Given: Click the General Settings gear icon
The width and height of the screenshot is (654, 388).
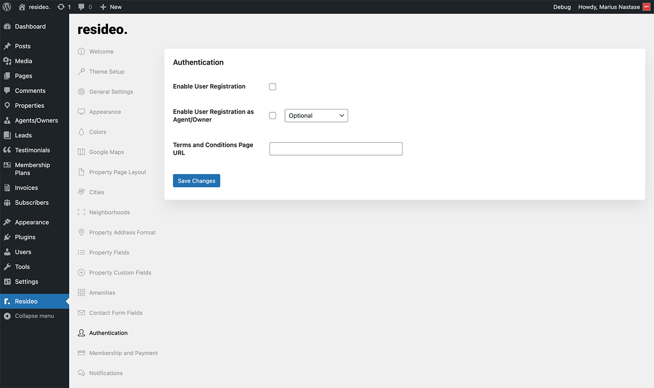Looking at the screenshot, I should point(81,92).
